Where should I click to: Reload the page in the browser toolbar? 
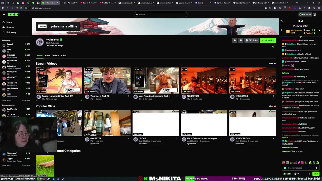coord(17,8)
